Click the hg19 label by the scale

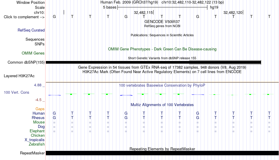coord(214,7)
